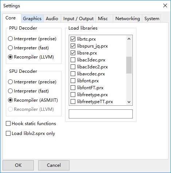Choose SPU Recompiler (ASMJIT) radio button

tap(33, 100)
